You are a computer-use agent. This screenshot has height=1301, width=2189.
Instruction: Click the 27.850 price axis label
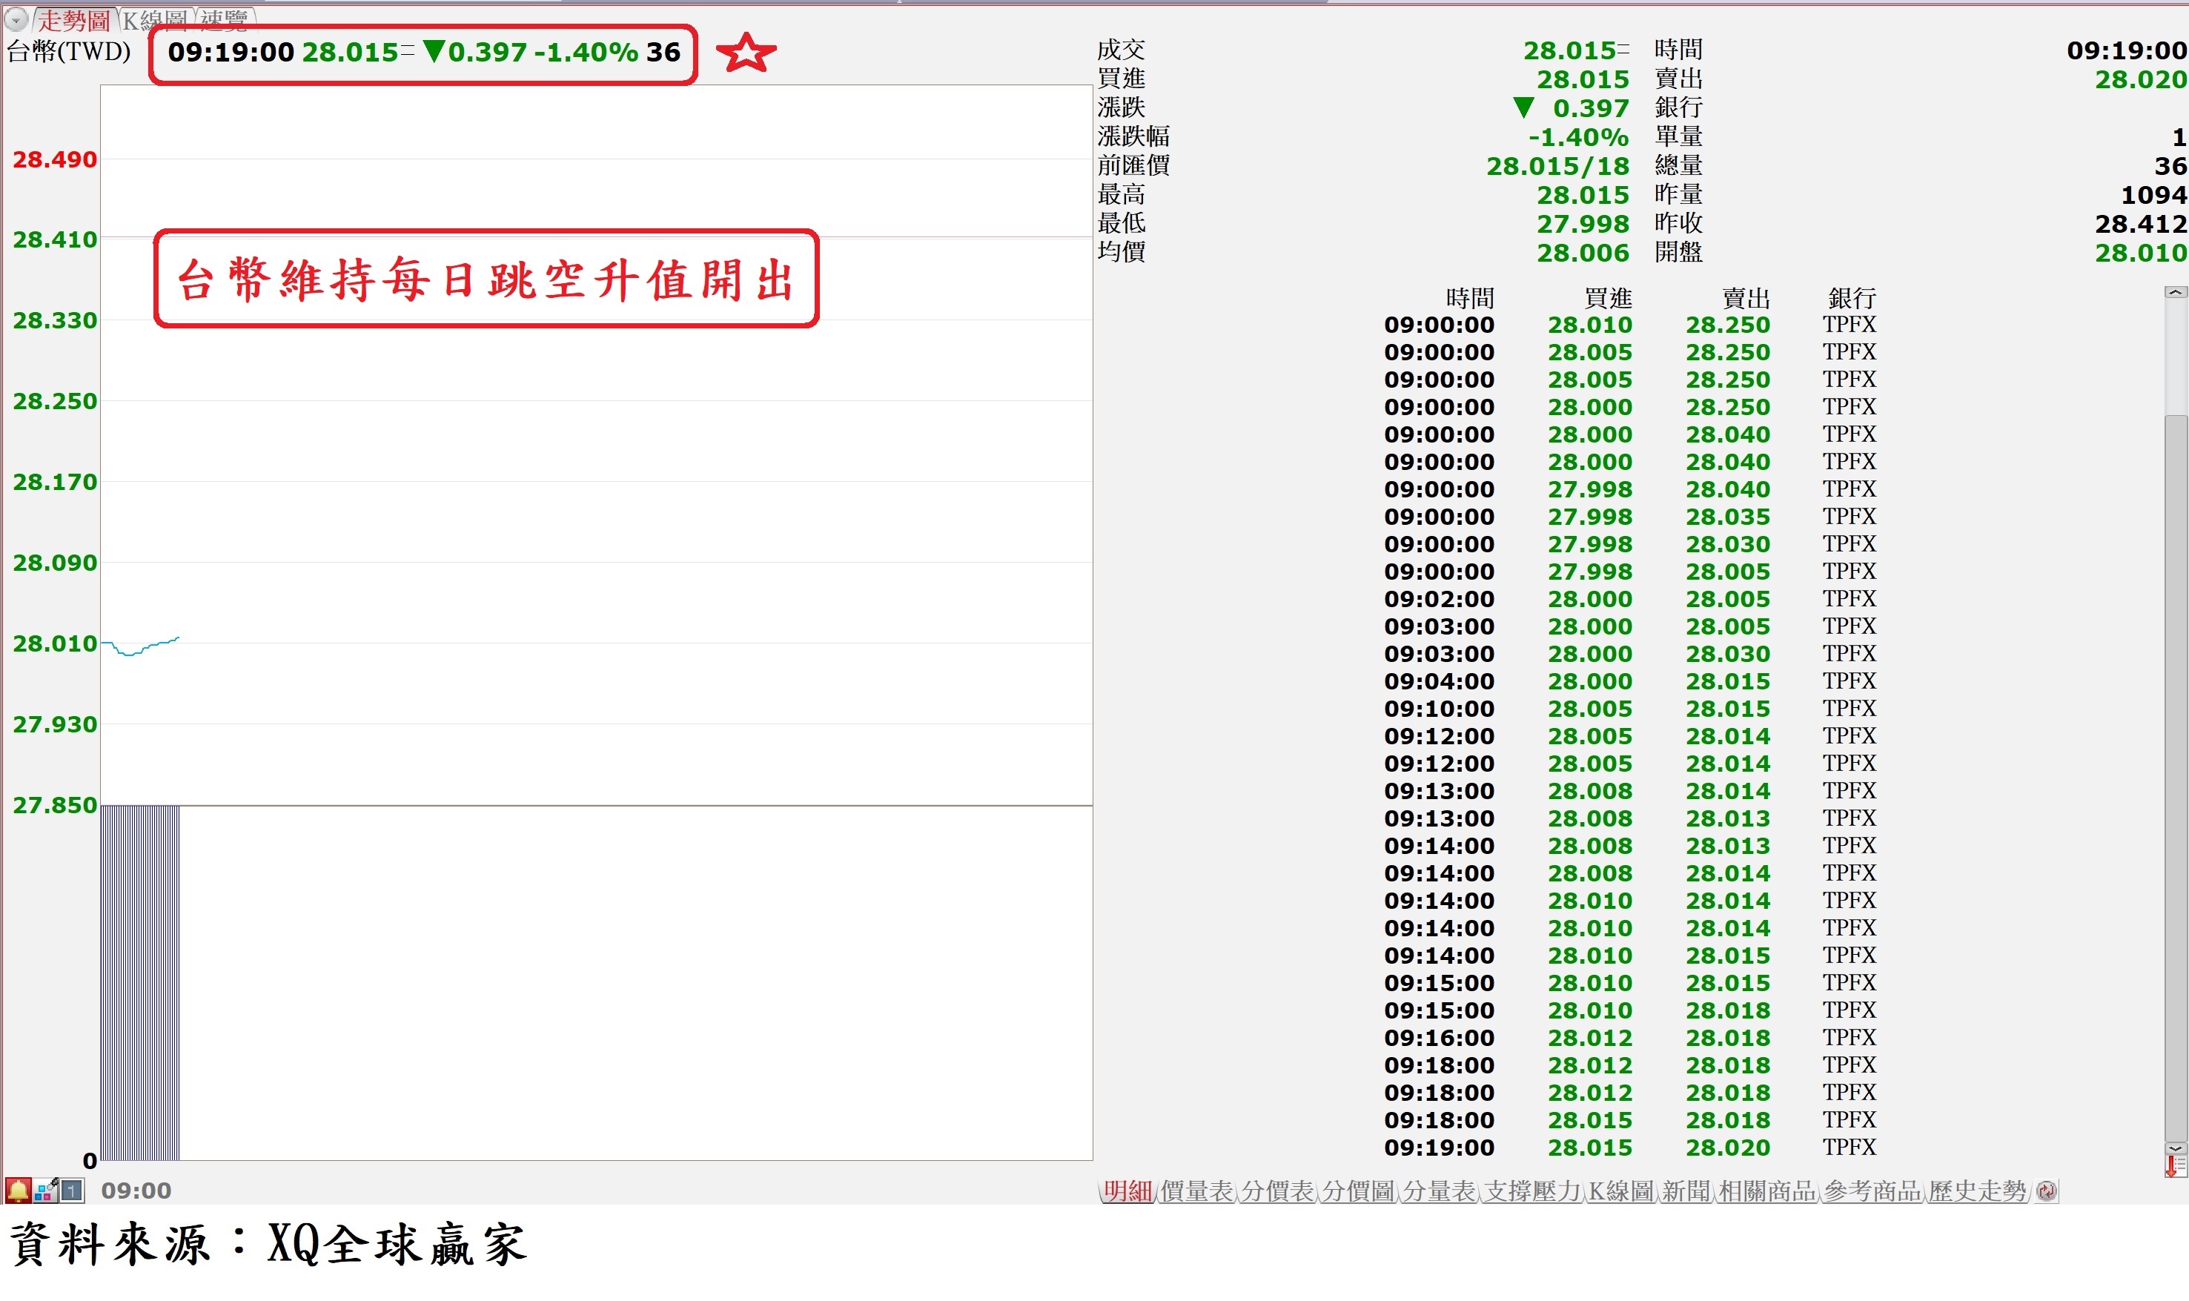54,805
